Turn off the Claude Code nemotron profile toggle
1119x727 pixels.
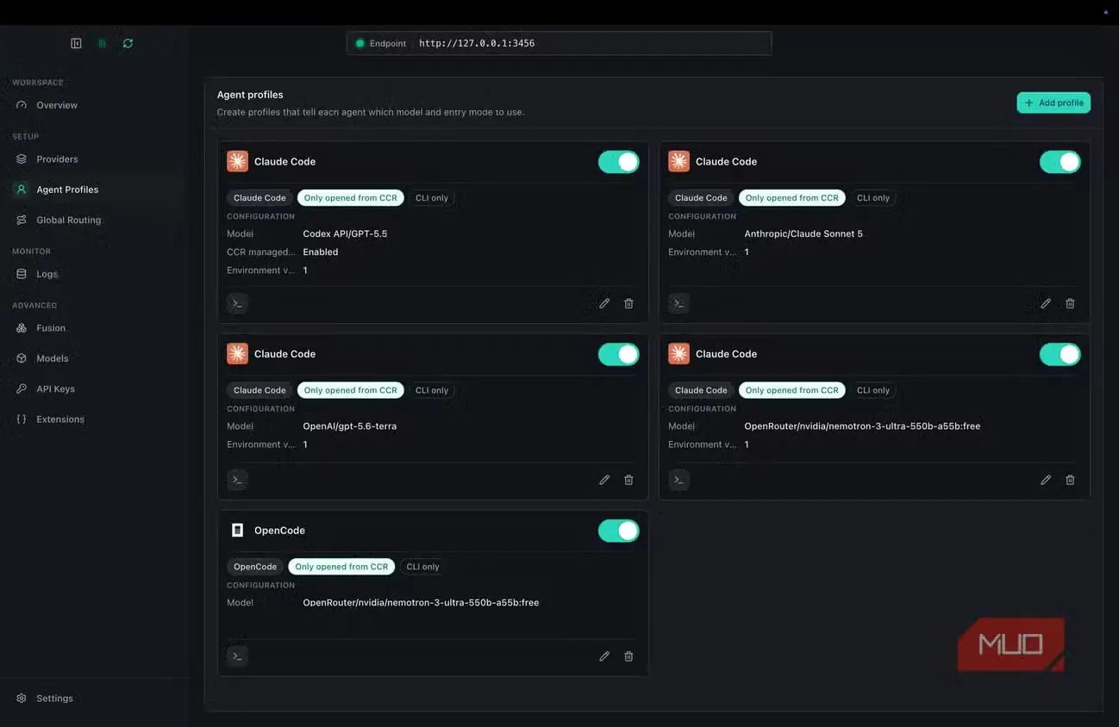point(1060,354)
